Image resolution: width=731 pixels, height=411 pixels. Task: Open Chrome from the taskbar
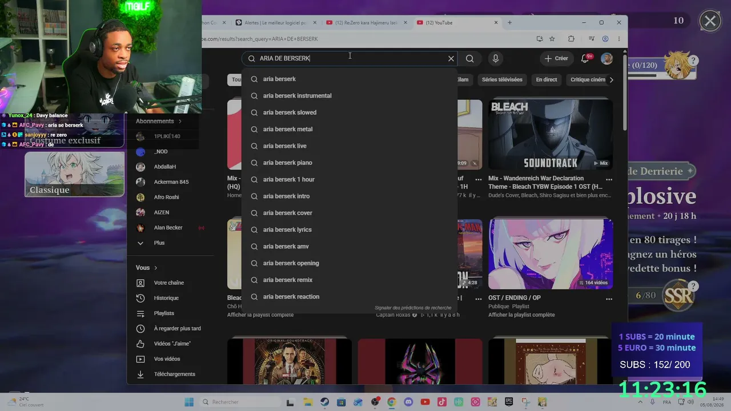coord(392,402)
